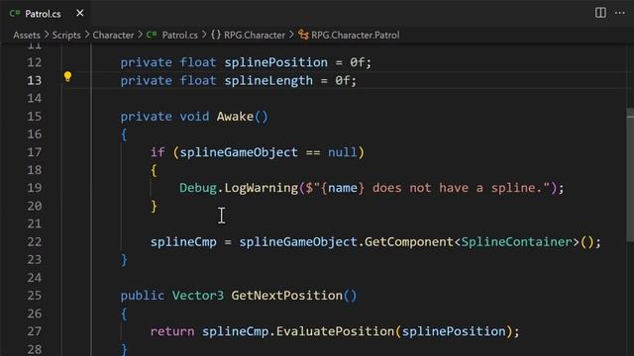The width and height of the screenshot is (634, 356).
Task: Click line number 15 in the gutter
Action: click(35, 117)
